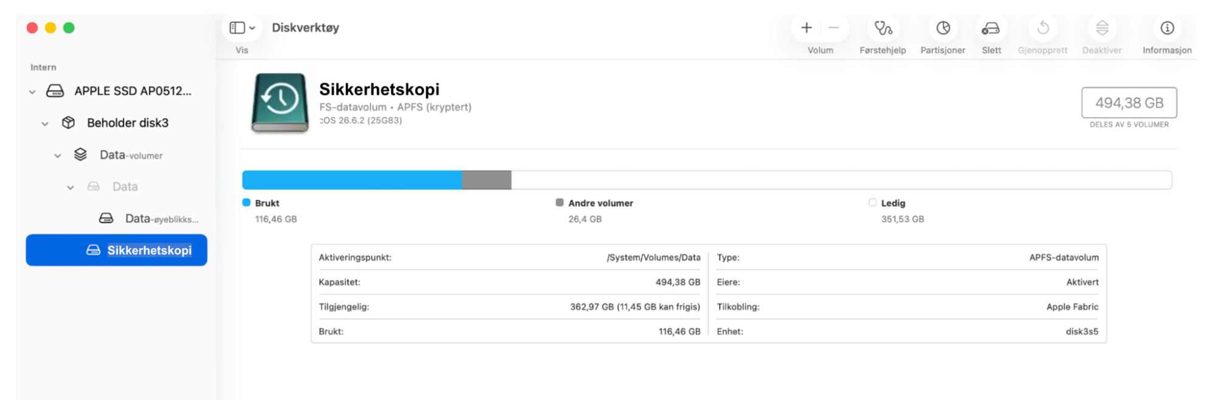Viewport: 1215px width, 400px height.
Task: Click the disk3s5 device value
Action: pyautogui.click(x=1082, y=331)
